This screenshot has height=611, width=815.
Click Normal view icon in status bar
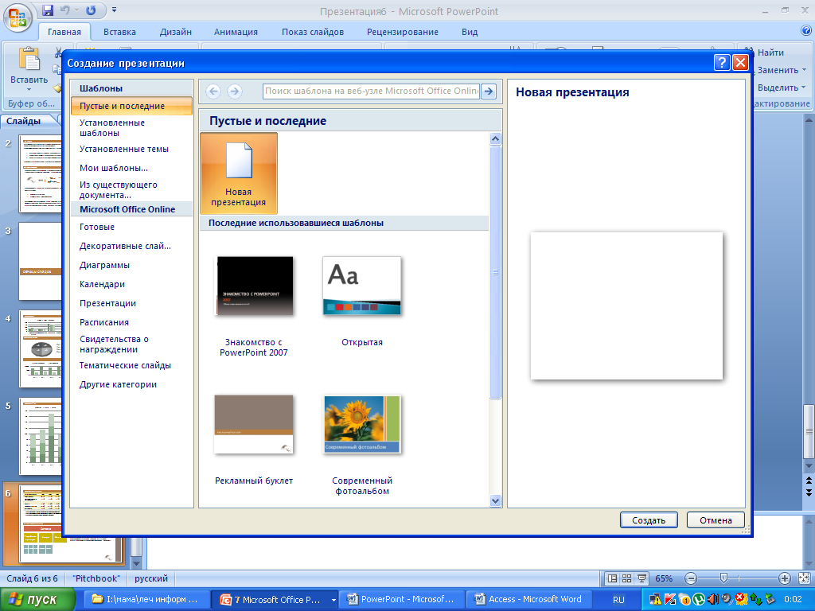613,578
